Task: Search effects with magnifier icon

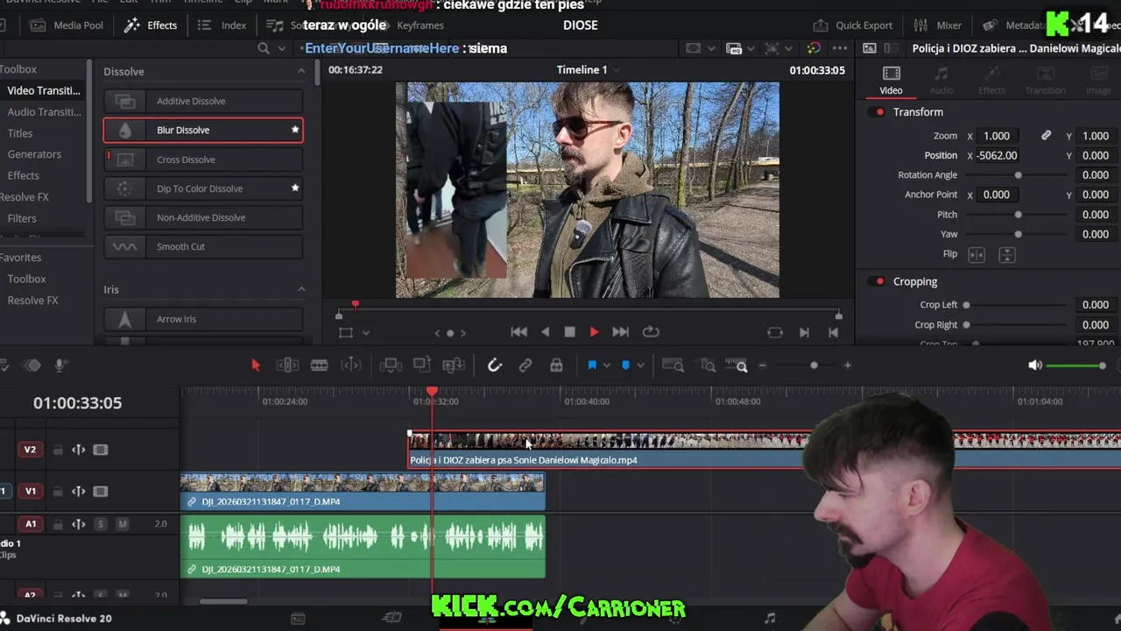Action: (264, 48)
